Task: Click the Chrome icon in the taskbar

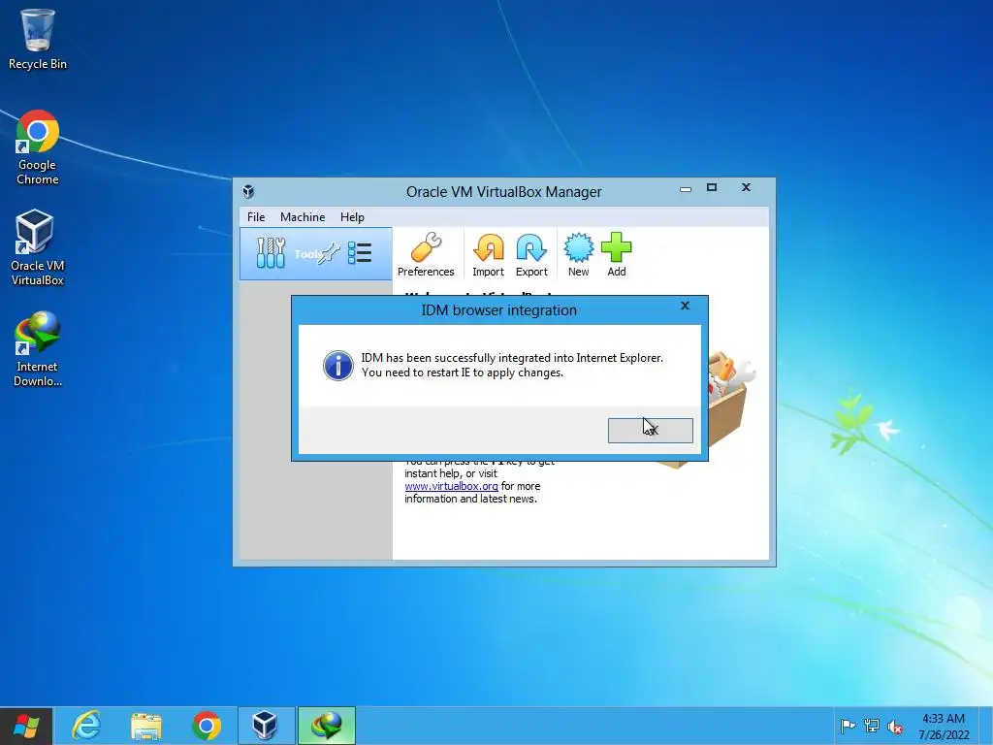Action: click(x=207, y=726)
